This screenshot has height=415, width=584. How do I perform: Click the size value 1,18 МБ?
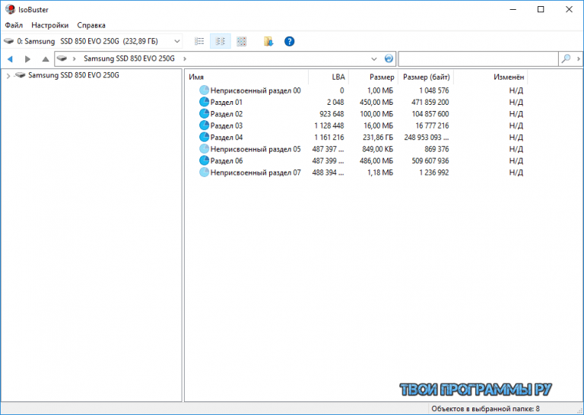pos(381,173)
